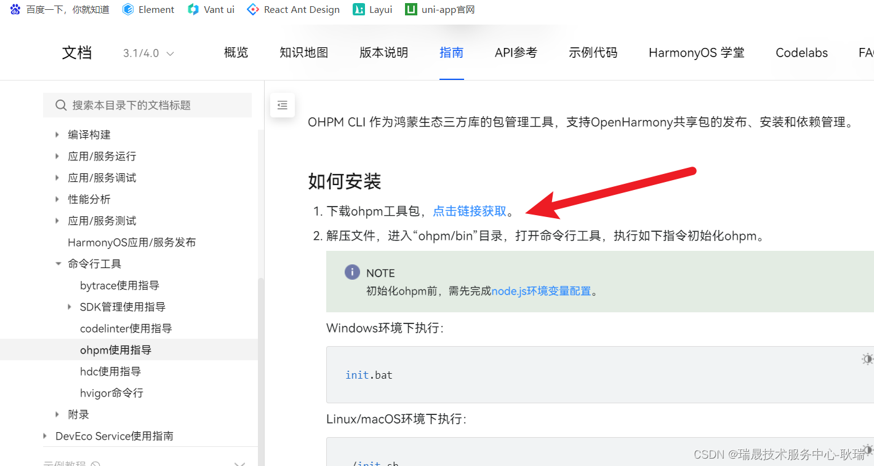Expand DevEco Service使用指南 node
Screen dimensions: 874x466
click(45, 436)
